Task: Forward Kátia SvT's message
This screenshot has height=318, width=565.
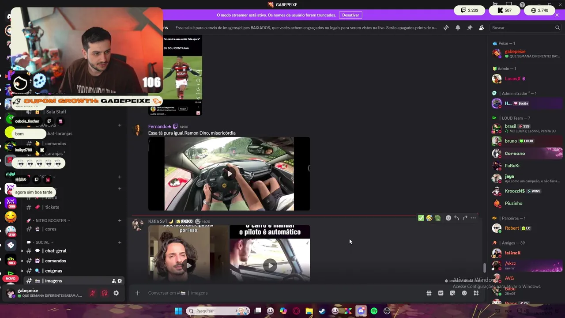Action: coord(465,218)
